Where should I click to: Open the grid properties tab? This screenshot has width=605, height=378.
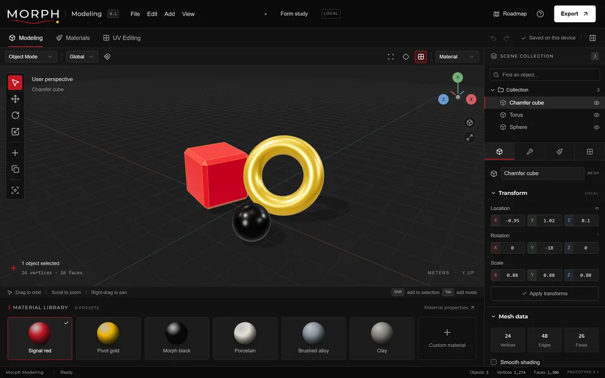click(590, 152)
